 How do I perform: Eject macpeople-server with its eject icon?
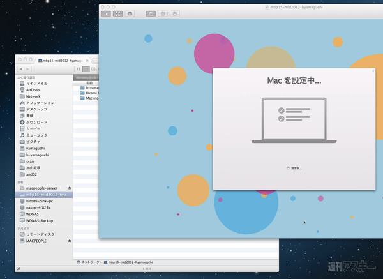[x=70, y=188]
